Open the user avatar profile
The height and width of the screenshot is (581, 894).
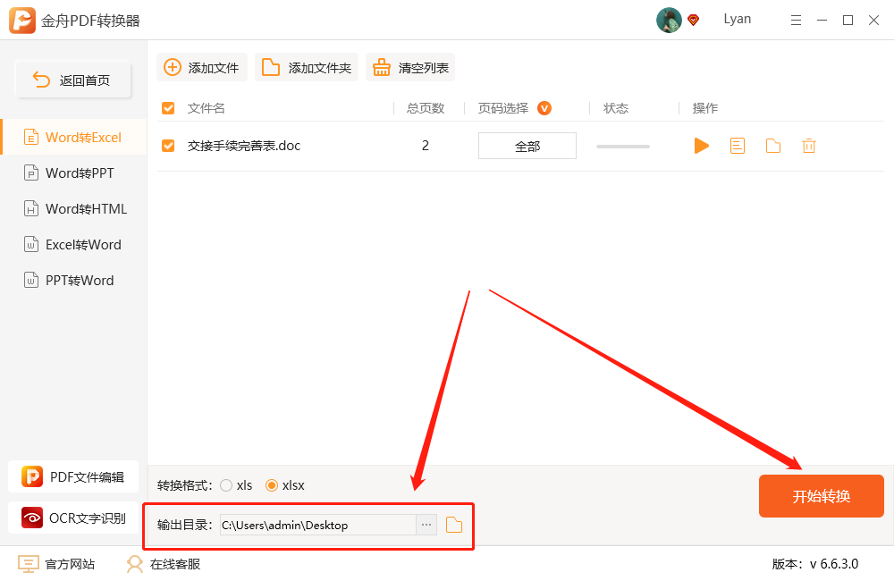pos(669,21)
